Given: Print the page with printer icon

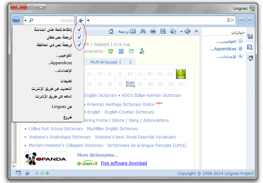Looking at the screenshot, I should pyautogui.click(x=153, y=31).
